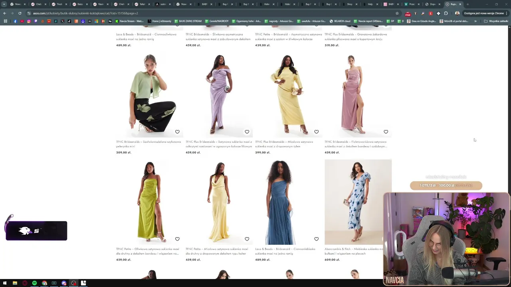Open the Instagram bookmark icon
Image resolution: width=511 pixels, height=287 pixels.
point(29,21)
